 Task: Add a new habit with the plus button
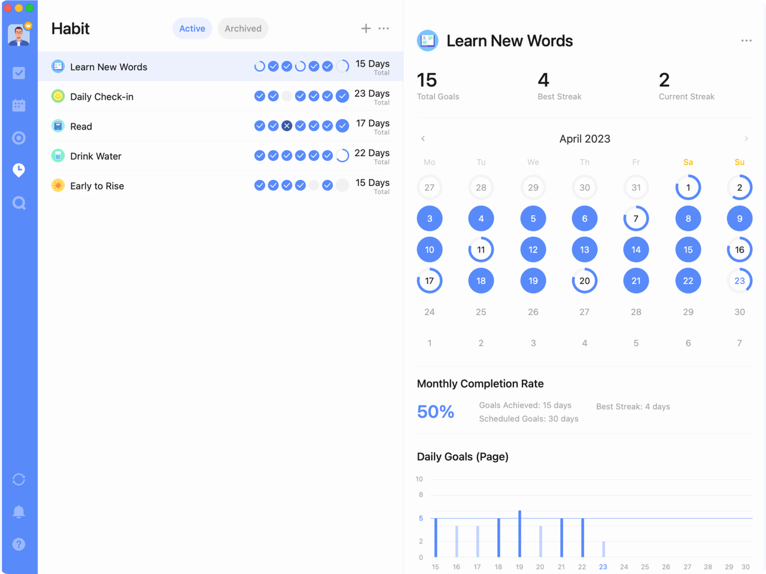pos(366,28)
